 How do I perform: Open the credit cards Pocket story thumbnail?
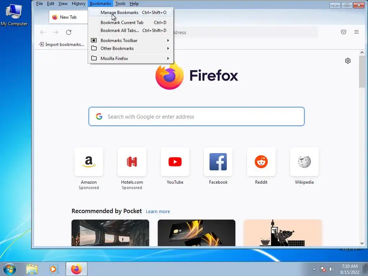click(x=197, y=233)
